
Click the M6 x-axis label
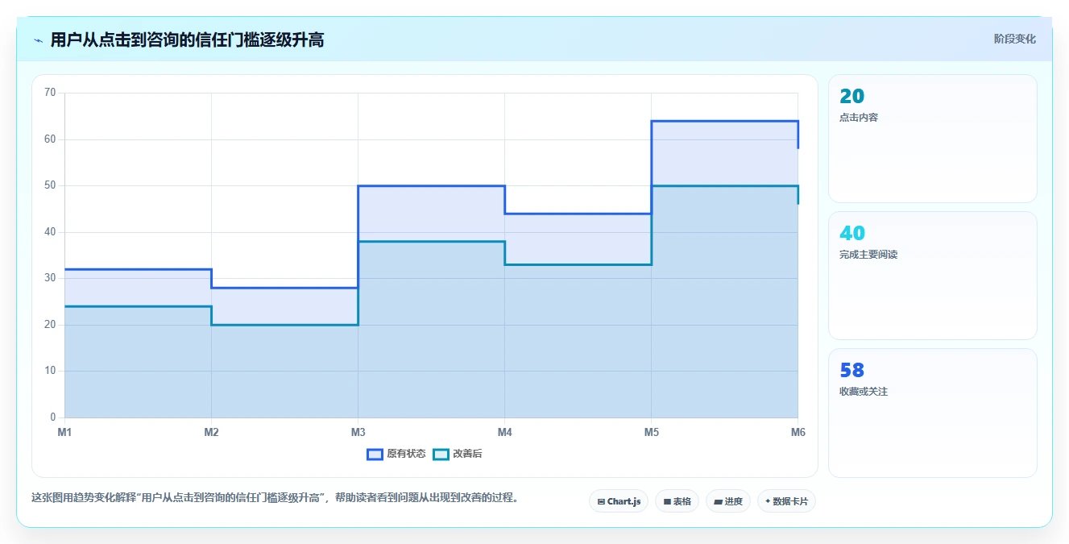coord(798,433)
